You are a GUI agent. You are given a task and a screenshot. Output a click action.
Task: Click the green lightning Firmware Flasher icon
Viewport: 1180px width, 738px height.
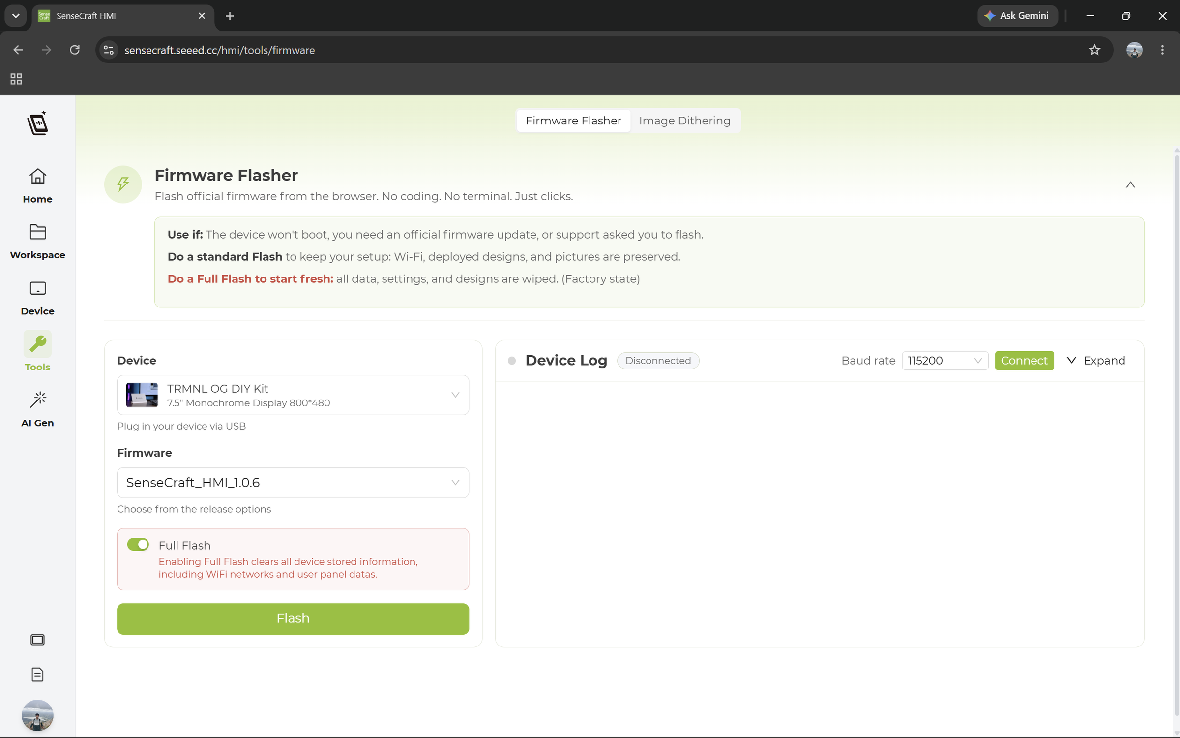123,184
